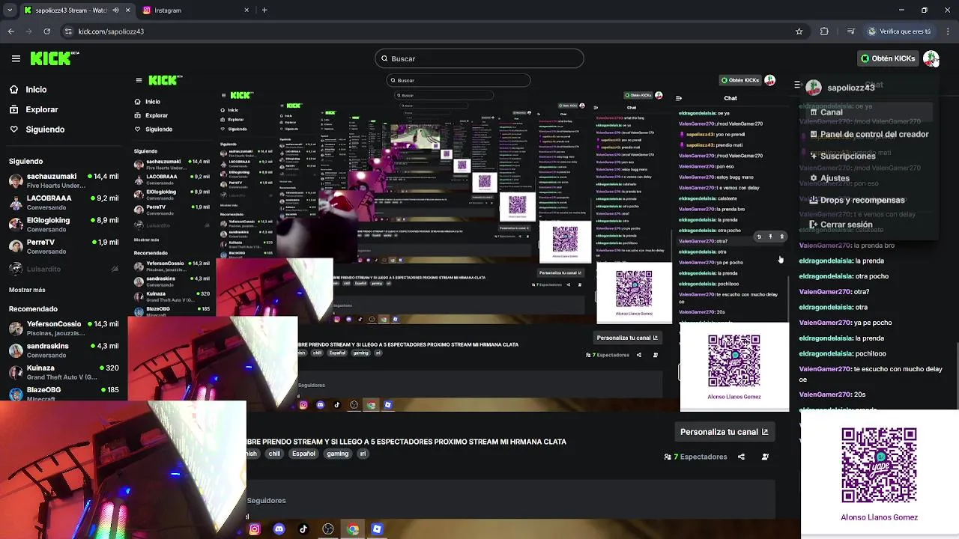This screenshot has height=539, width=959.
Task: Click the chat message "pochitooo" on right
Action: click(843, 353)
